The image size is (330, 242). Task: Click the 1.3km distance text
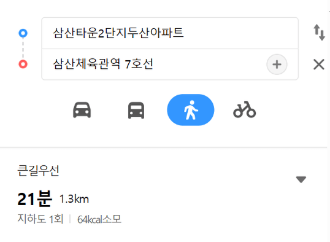74,199
